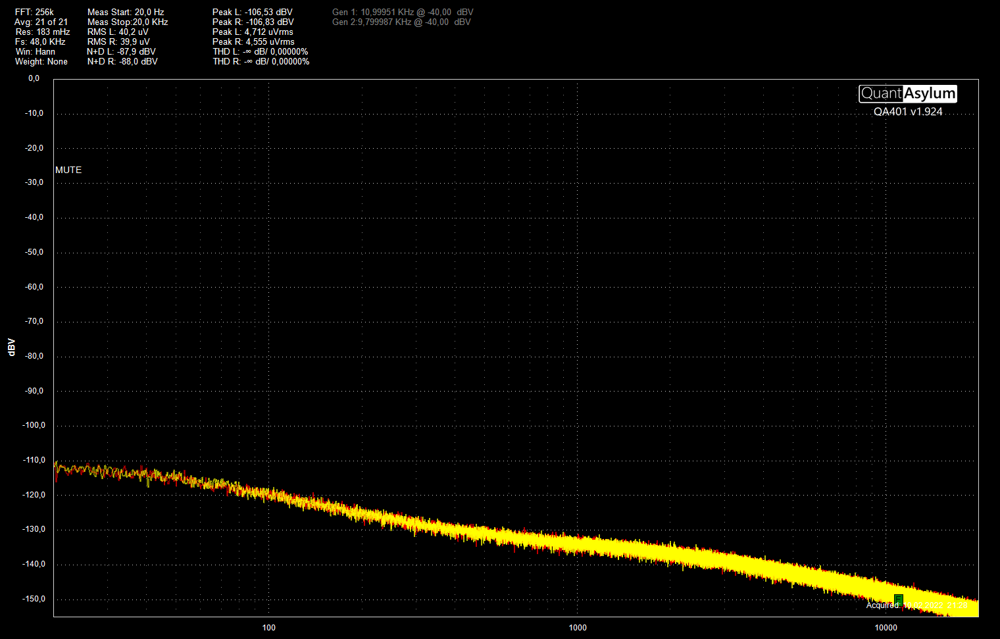1000x639 pixels.
Task: Click the N+D R: -88,0 dBV value
Action: [x=122, y=61]
